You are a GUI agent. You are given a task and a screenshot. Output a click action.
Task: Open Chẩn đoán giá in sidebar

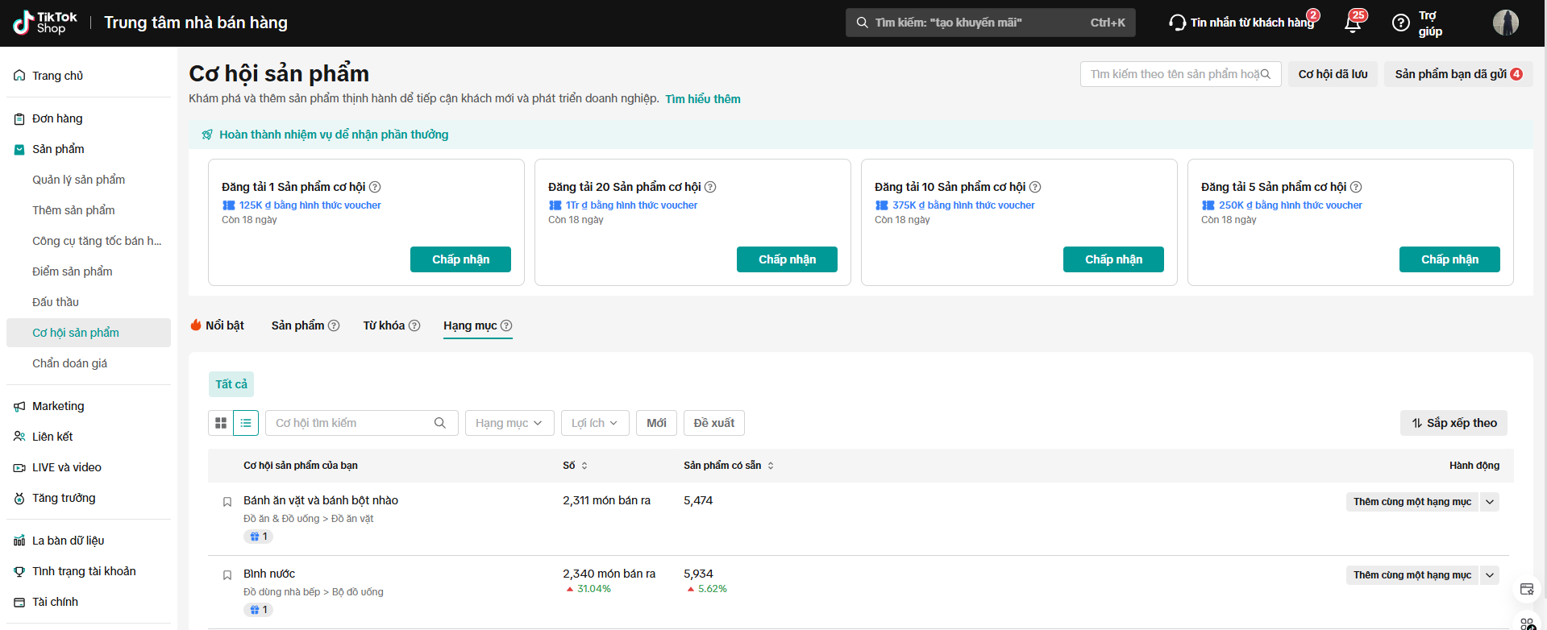click(69, 363)
